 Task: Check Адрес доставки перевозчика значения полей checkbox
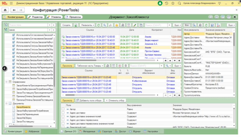[x=63, y=124]
